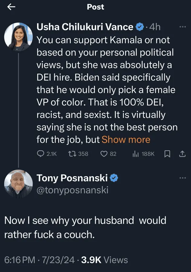
Task: Open more options for the top post
Action: pos(183,27)
